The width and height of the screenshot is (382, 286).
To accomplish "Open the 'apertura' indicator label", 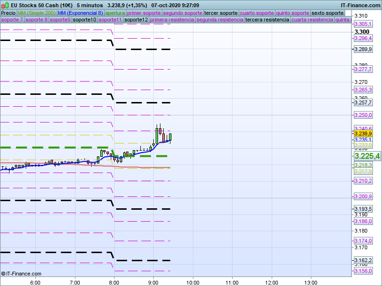I will (115, 13).
